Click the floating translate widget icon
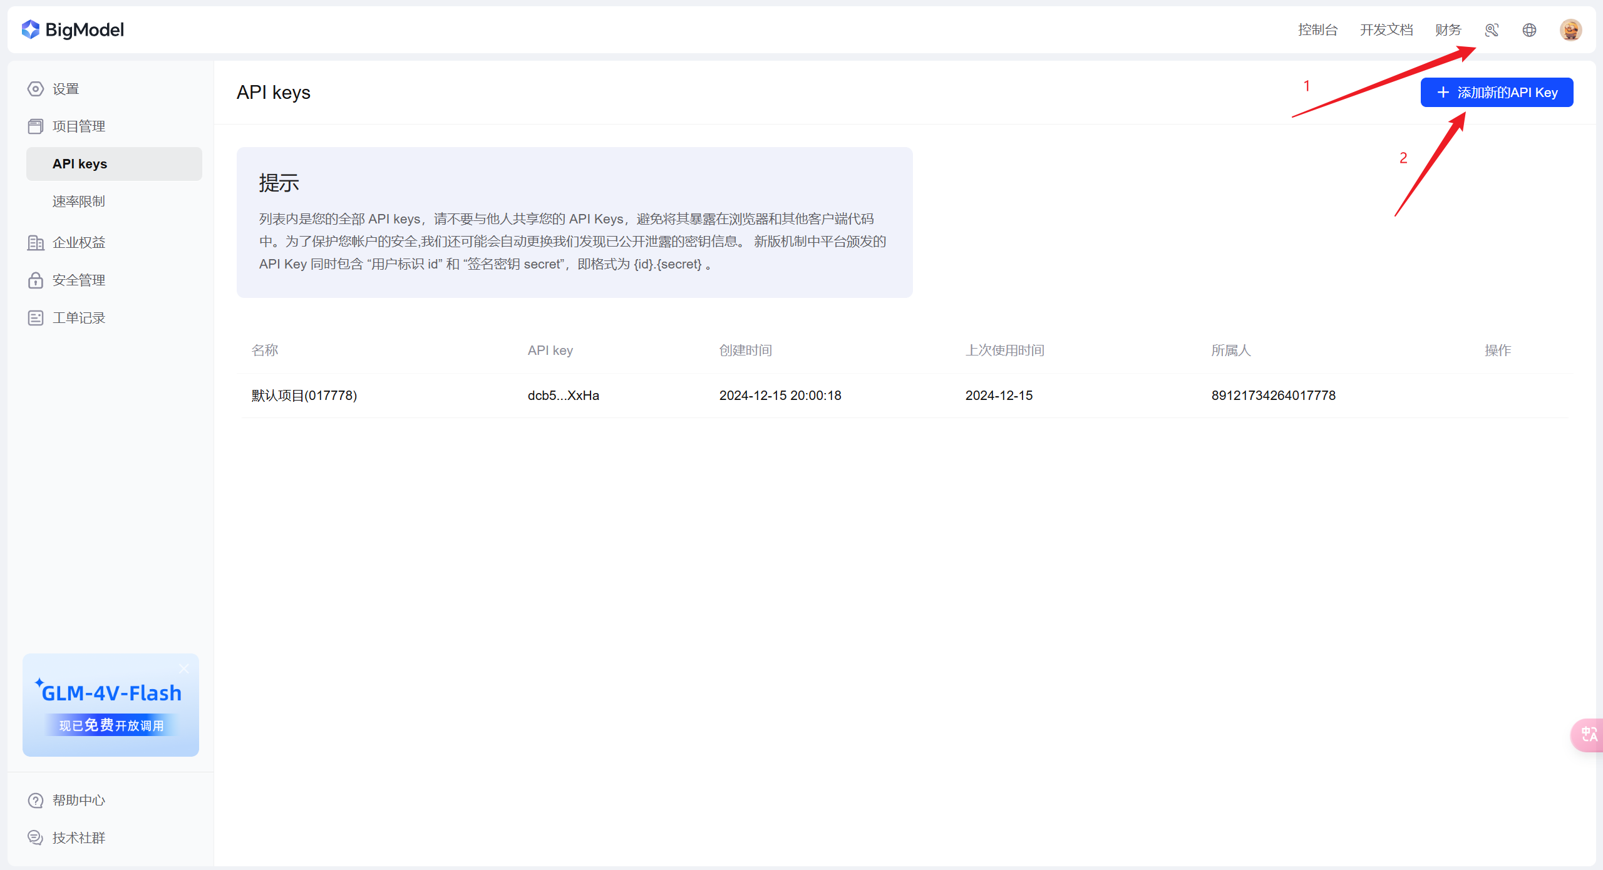The height and width of the screenshot is (870, 1603). click(x=1589, y=734)
